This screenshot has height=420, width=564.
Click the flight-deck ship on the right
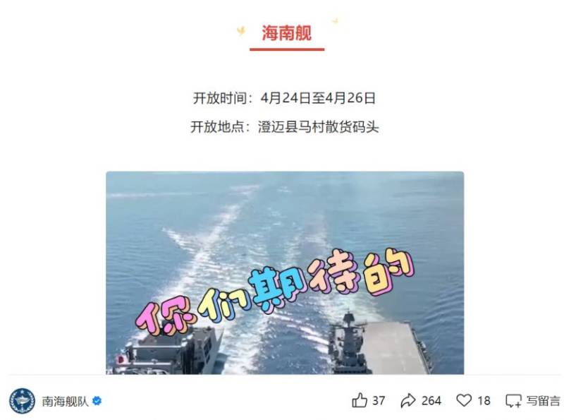pos(381,344)
